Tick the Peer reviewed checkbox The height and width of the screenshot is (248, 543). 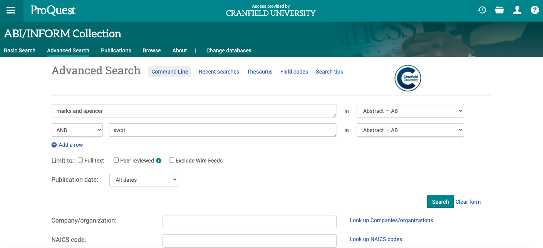coord(116,160)
